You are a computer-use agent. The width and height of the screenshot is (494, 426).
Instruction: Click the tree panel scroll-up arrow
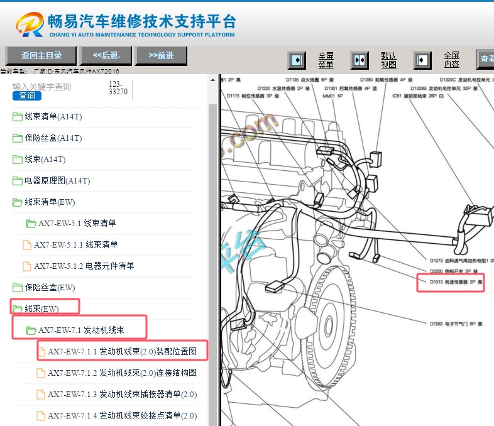tap(212, 80)
